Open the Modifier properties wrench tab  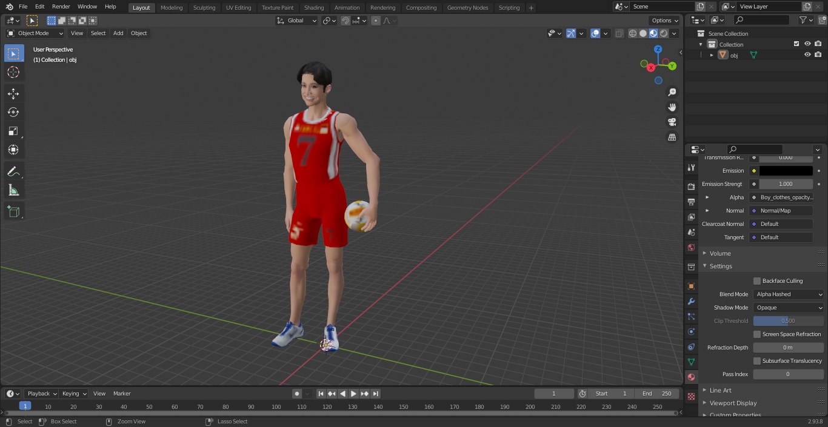(x=691, y=301)
